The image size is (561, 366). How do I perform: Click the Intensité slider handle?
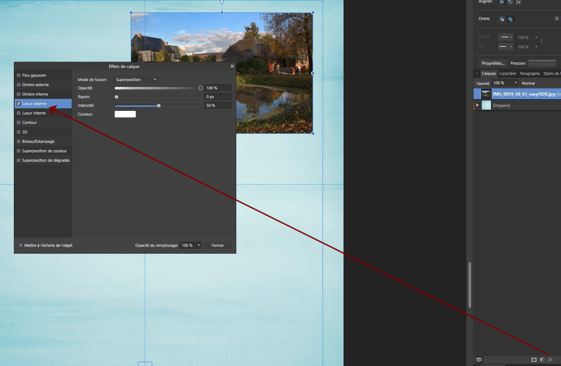point(159,106)
